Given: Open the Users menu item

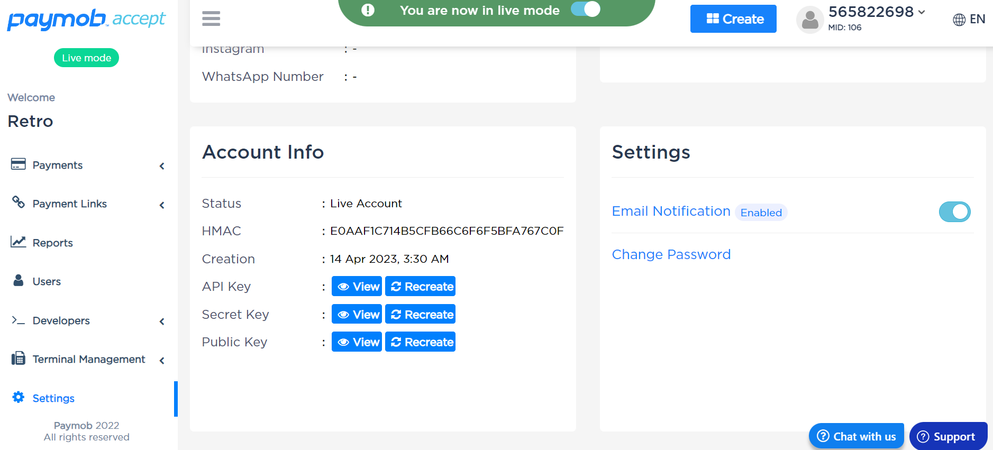Looking at the screenshot, I should point(47,281).
